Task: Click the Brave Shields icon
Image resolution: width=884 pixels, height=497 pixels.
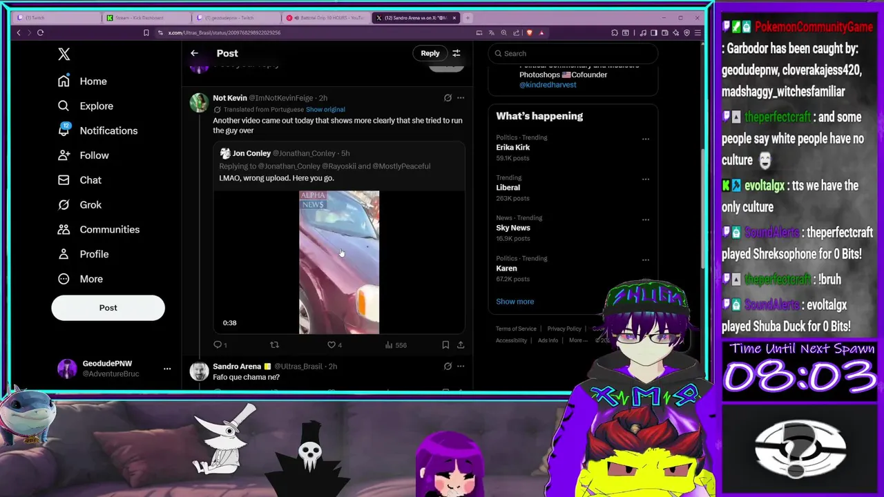Action: [529, 32]
